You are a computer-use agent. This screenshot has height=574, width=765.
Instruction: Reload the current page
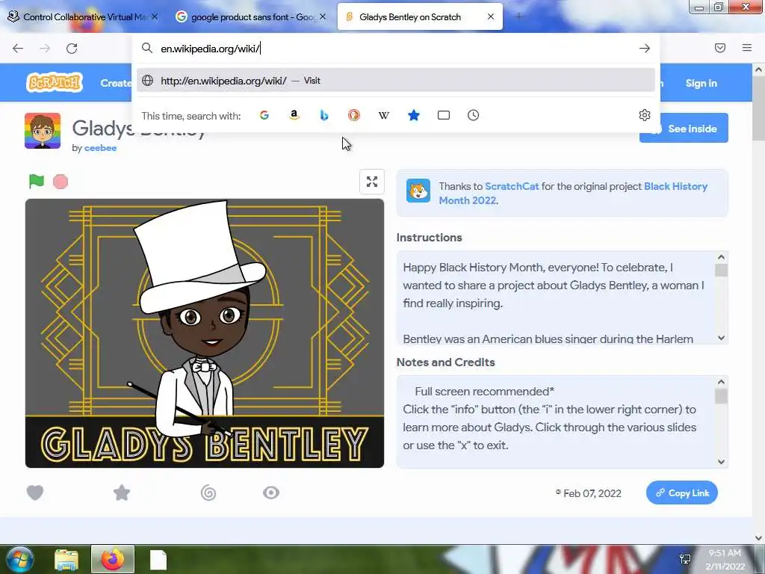[72, 49]
